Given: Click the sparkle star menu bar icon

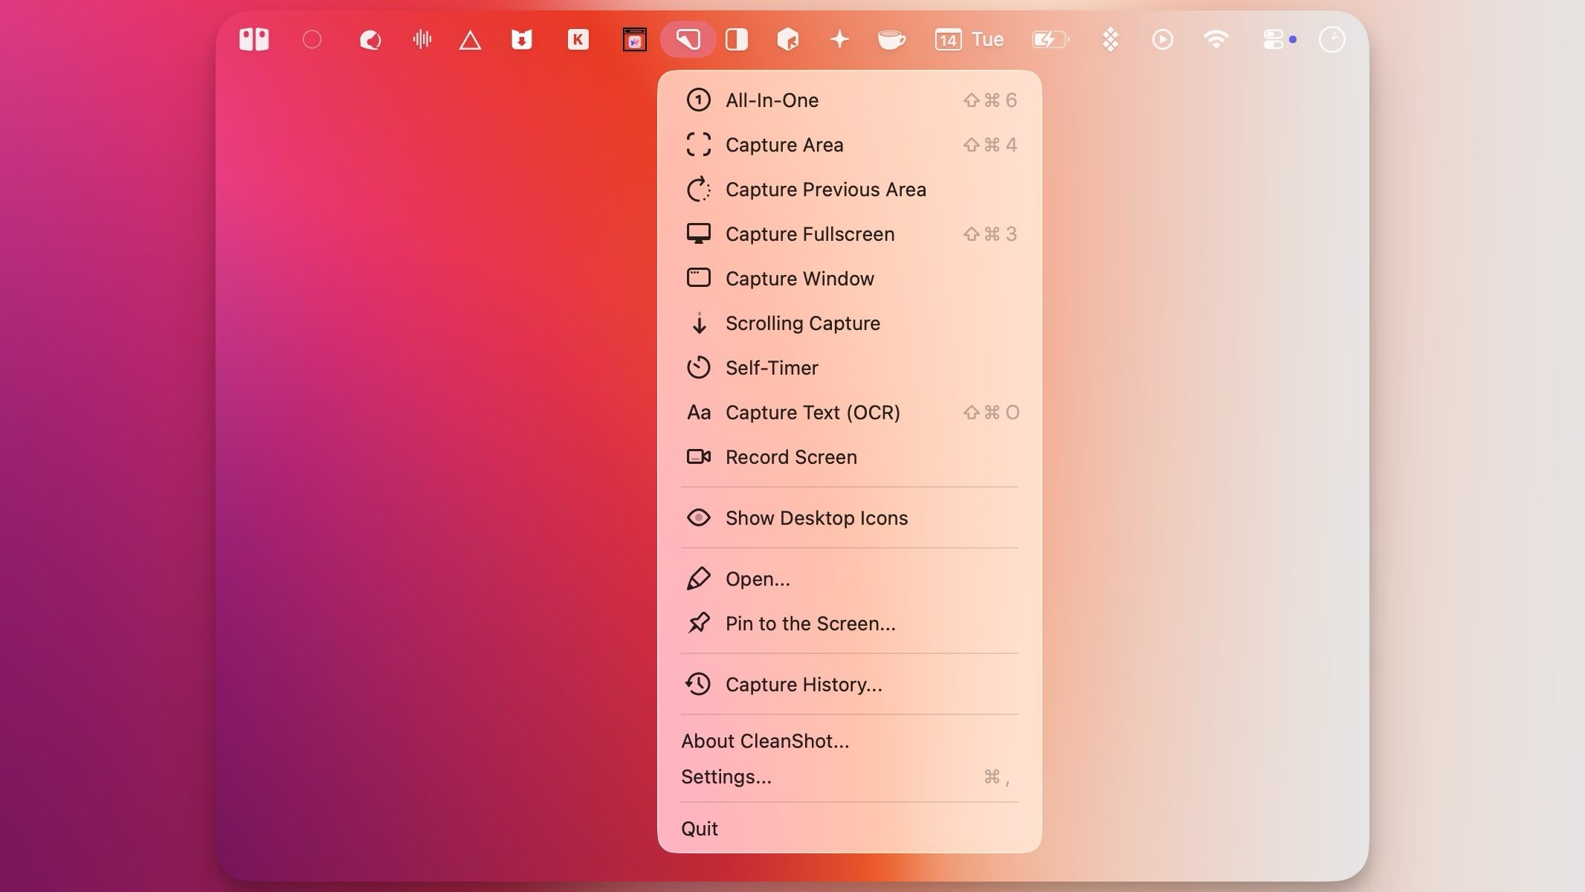Looking at the screenshot, I should click(839, 39).
